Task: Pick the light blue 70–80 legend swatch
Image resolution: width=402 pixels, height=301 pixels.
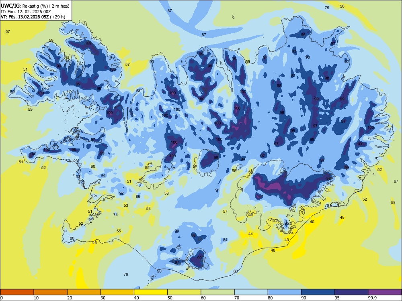Action: point(251,292)
